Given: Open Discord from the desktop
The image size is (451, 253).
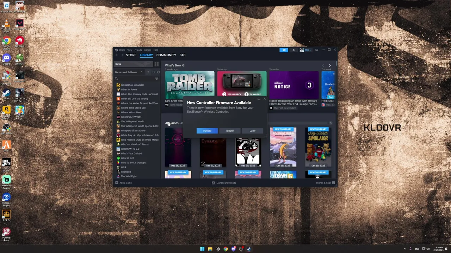Looking at the screenshot, I should [x=6, y=59].
